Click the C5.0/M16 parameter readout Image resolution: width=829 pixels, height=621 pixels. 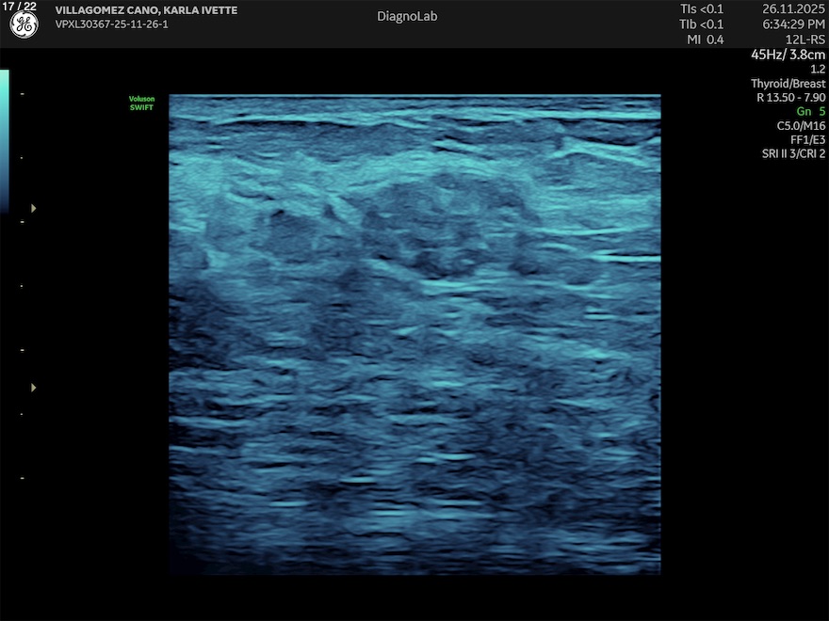[801, 125]
